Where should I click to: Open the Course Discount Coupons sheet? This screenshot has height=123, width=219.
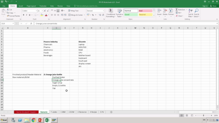point(26,112)
